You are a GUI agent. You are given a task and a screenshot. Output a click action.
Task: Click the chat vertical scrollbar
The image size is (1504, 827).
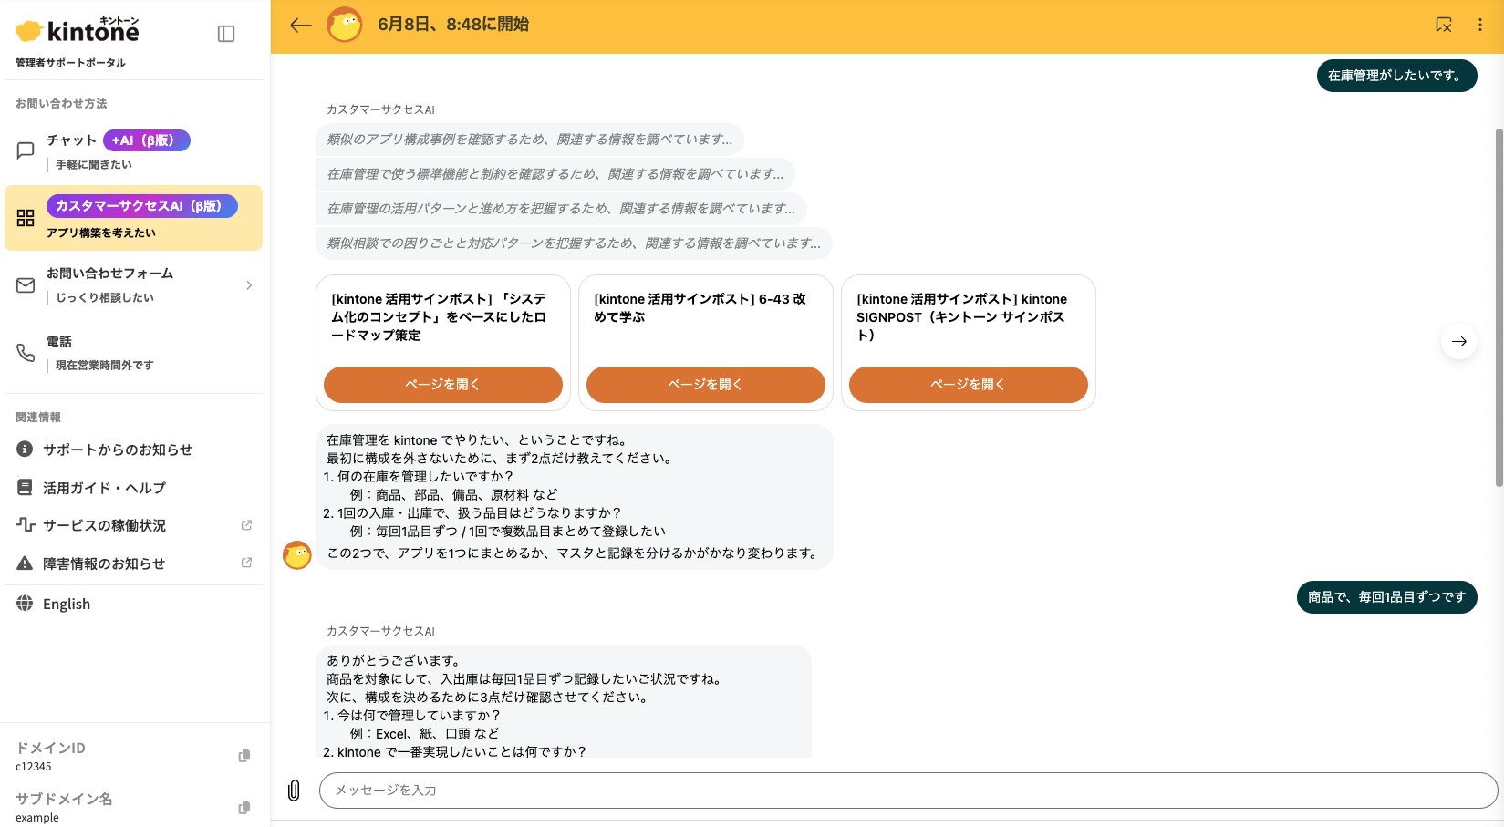point(1499,308)
